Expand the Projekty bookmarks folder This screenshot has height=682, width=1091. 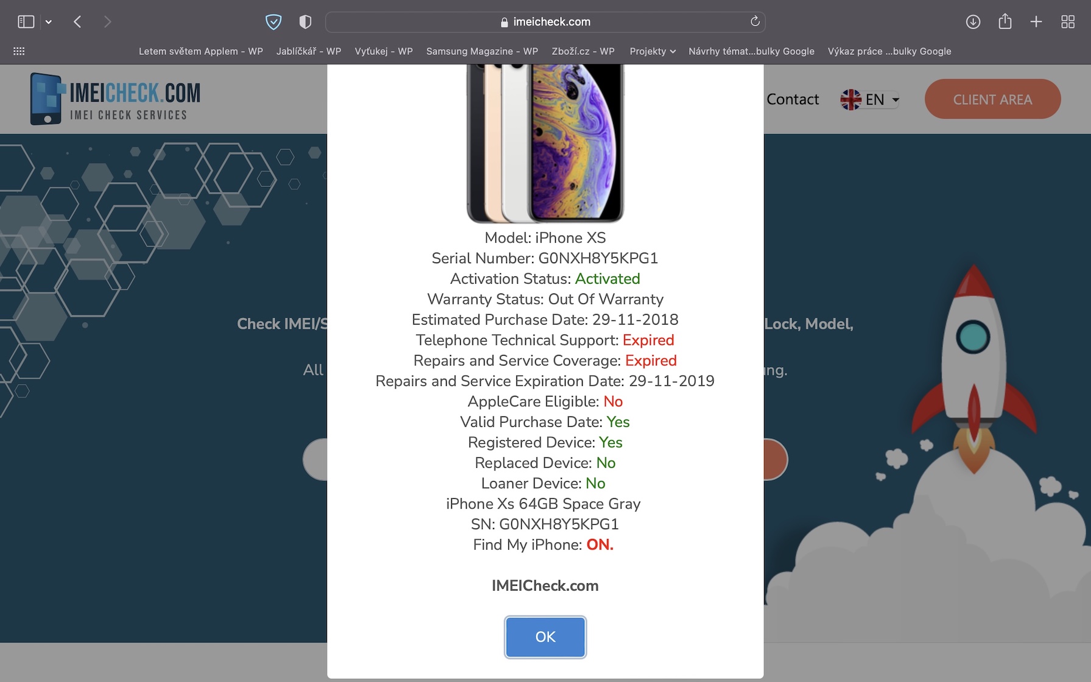(653, 51)
